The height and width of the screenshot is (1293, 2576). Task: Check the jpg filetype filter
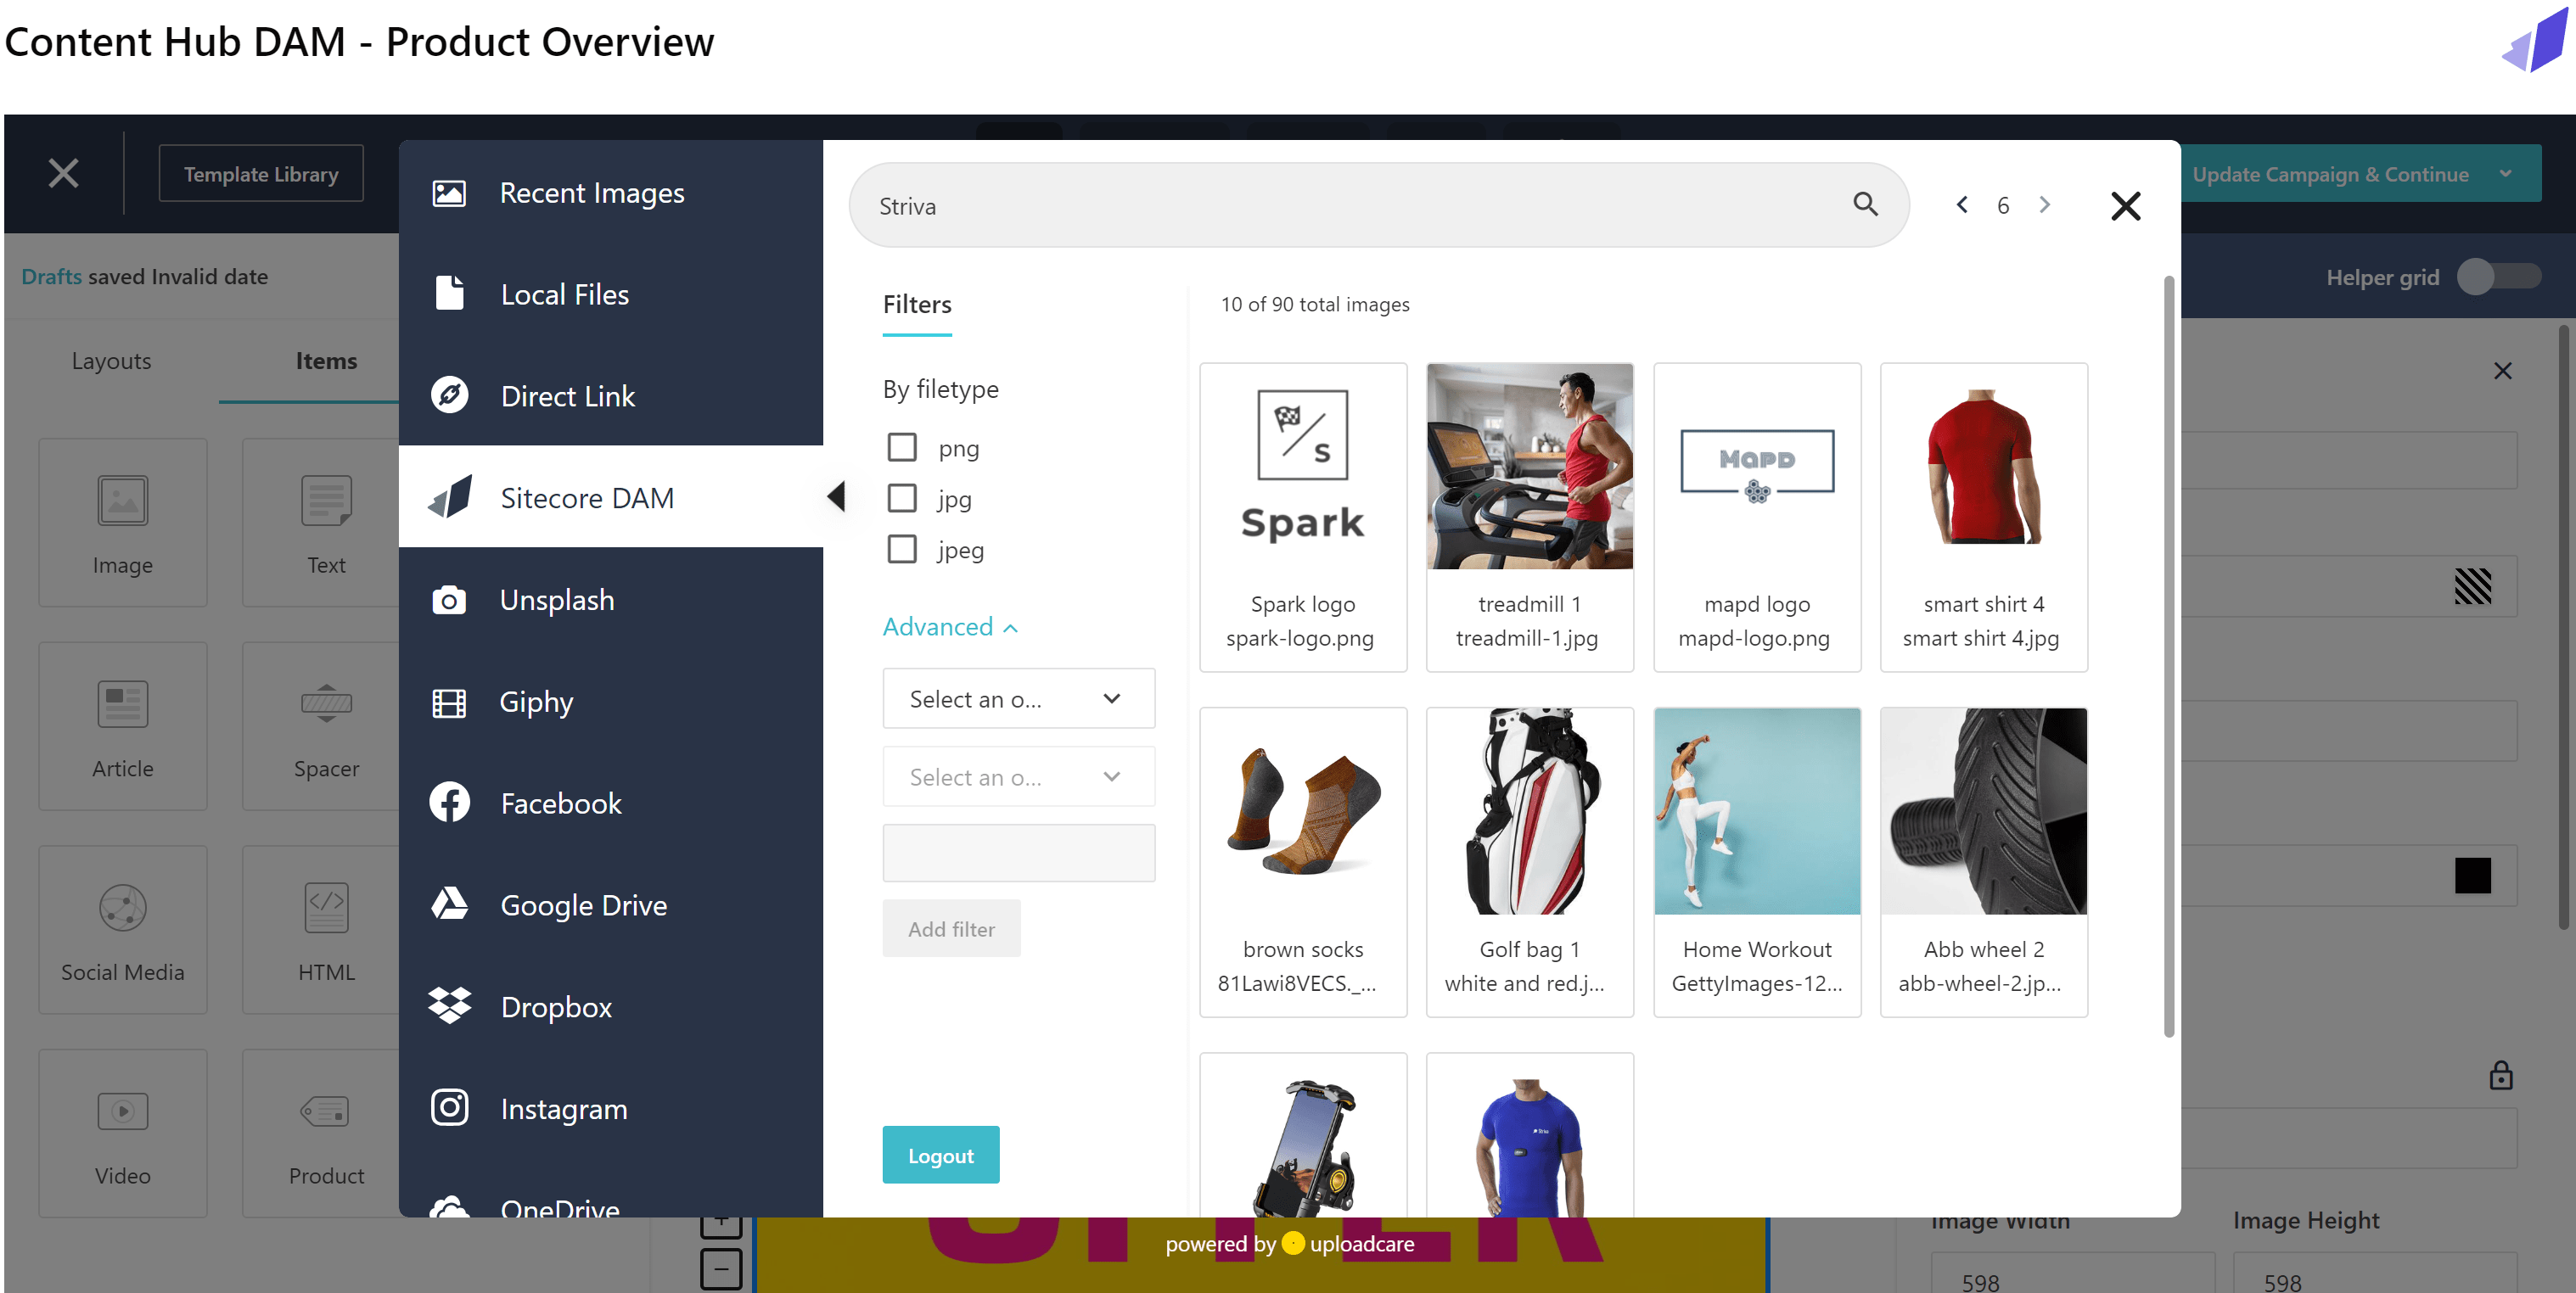click(x=902, y=499)
